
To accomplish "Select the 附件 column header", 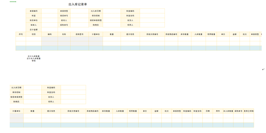I will click(x=218, y=111).
